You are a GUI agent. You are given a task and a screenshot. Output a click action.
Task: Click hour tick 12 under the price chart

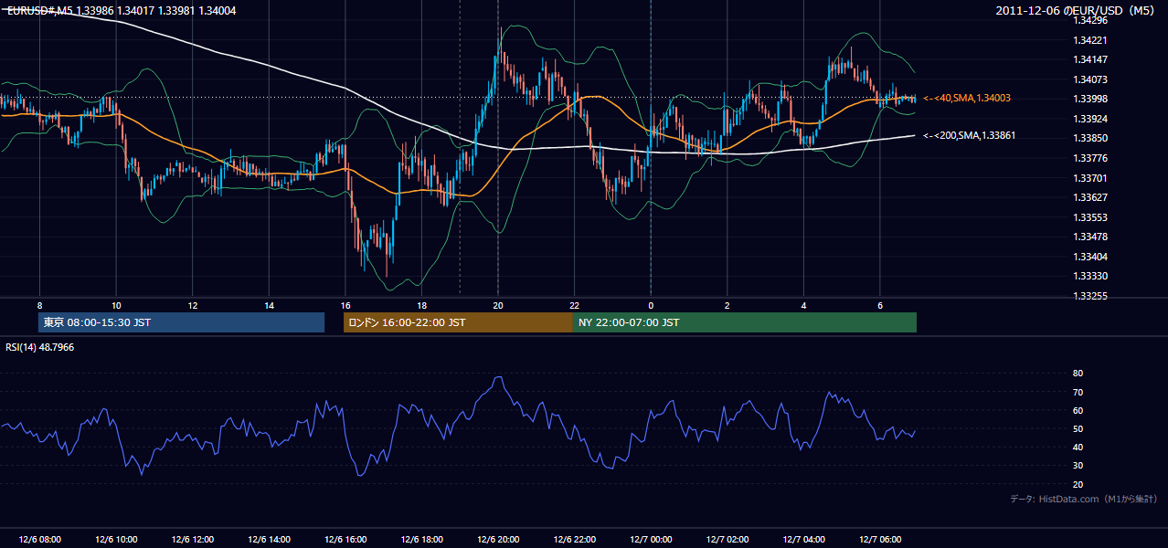(192, 305)
